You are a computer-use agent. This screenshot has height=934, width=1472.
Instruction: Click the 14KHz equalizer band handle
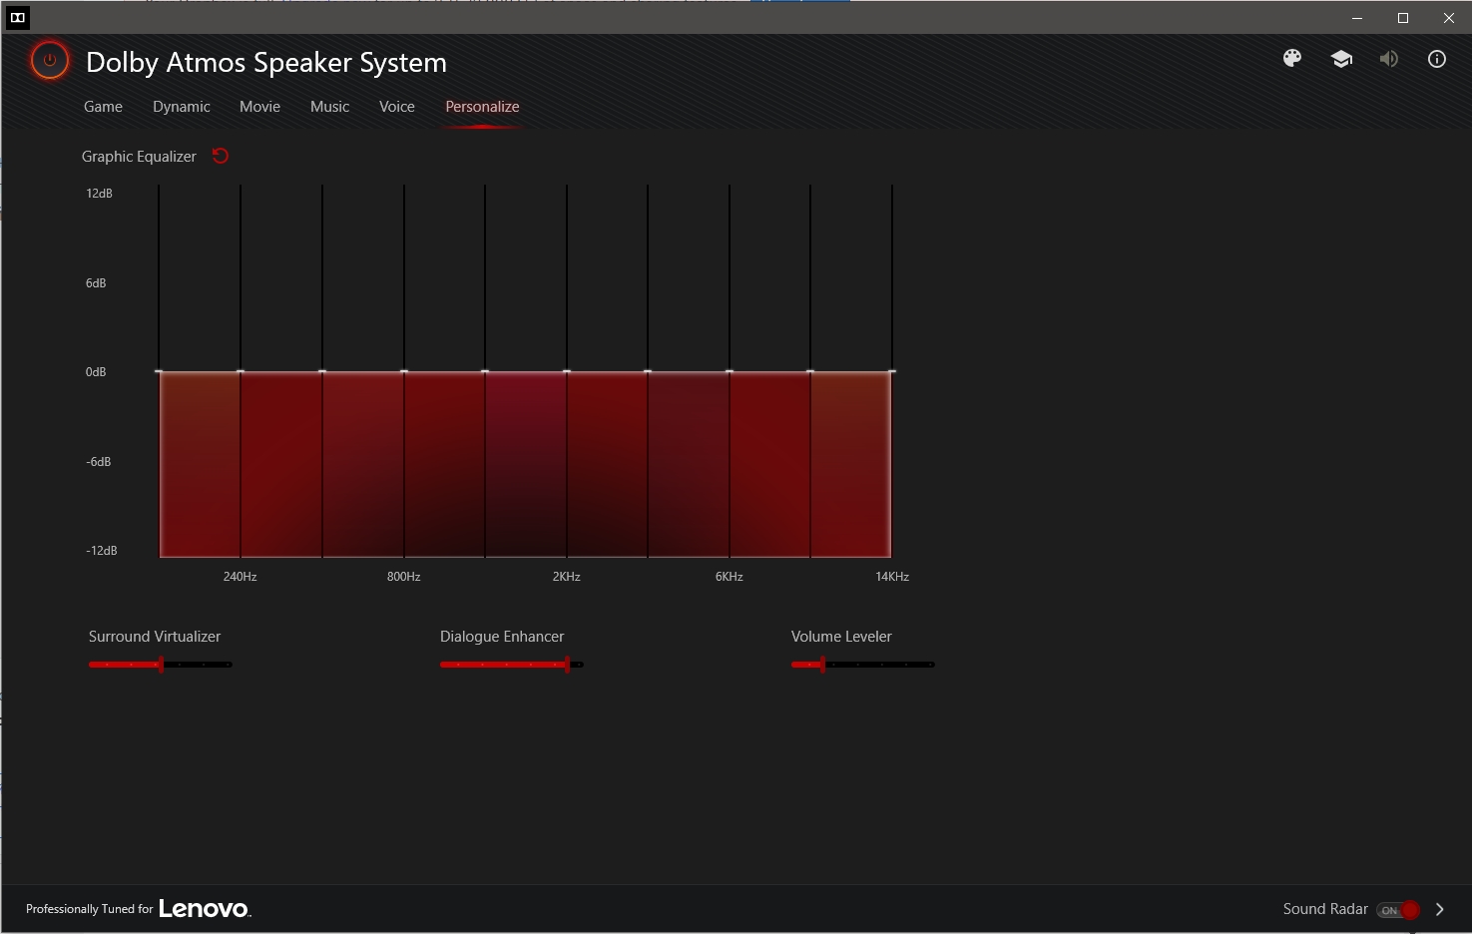pos(892,372)
